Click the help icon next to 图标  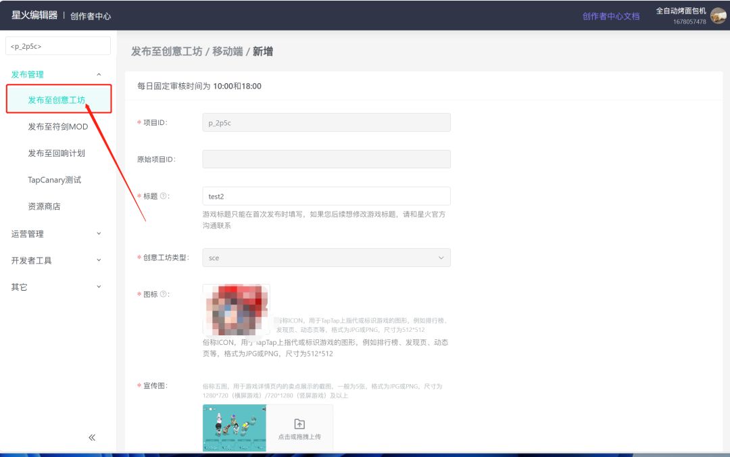(164, 294)
